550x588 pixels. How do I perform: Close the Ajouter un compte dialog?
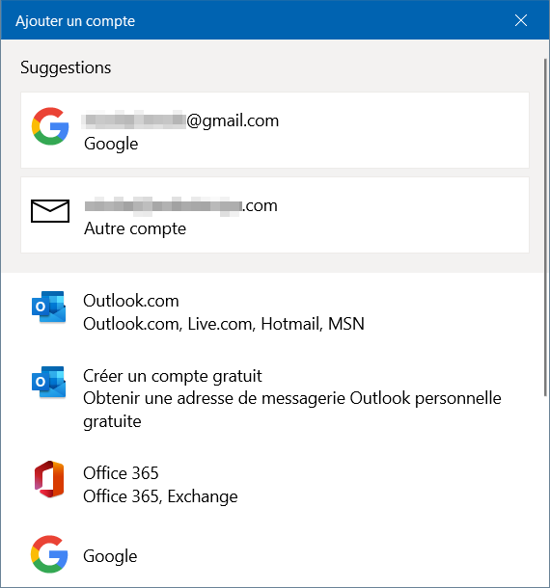tap(521, 20)
